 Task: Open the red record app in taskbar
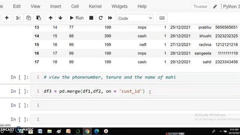106,131
